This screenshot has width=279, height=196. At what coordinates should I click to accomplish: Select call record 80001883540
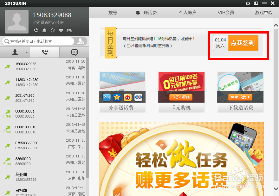(43, 129)
